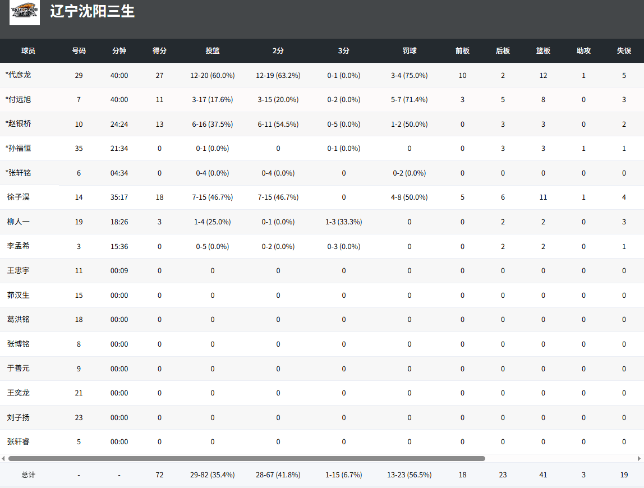Select player name *张轩铭
Image resolution: width=644 pixels, height=488 pixels.
click(18, 173)
